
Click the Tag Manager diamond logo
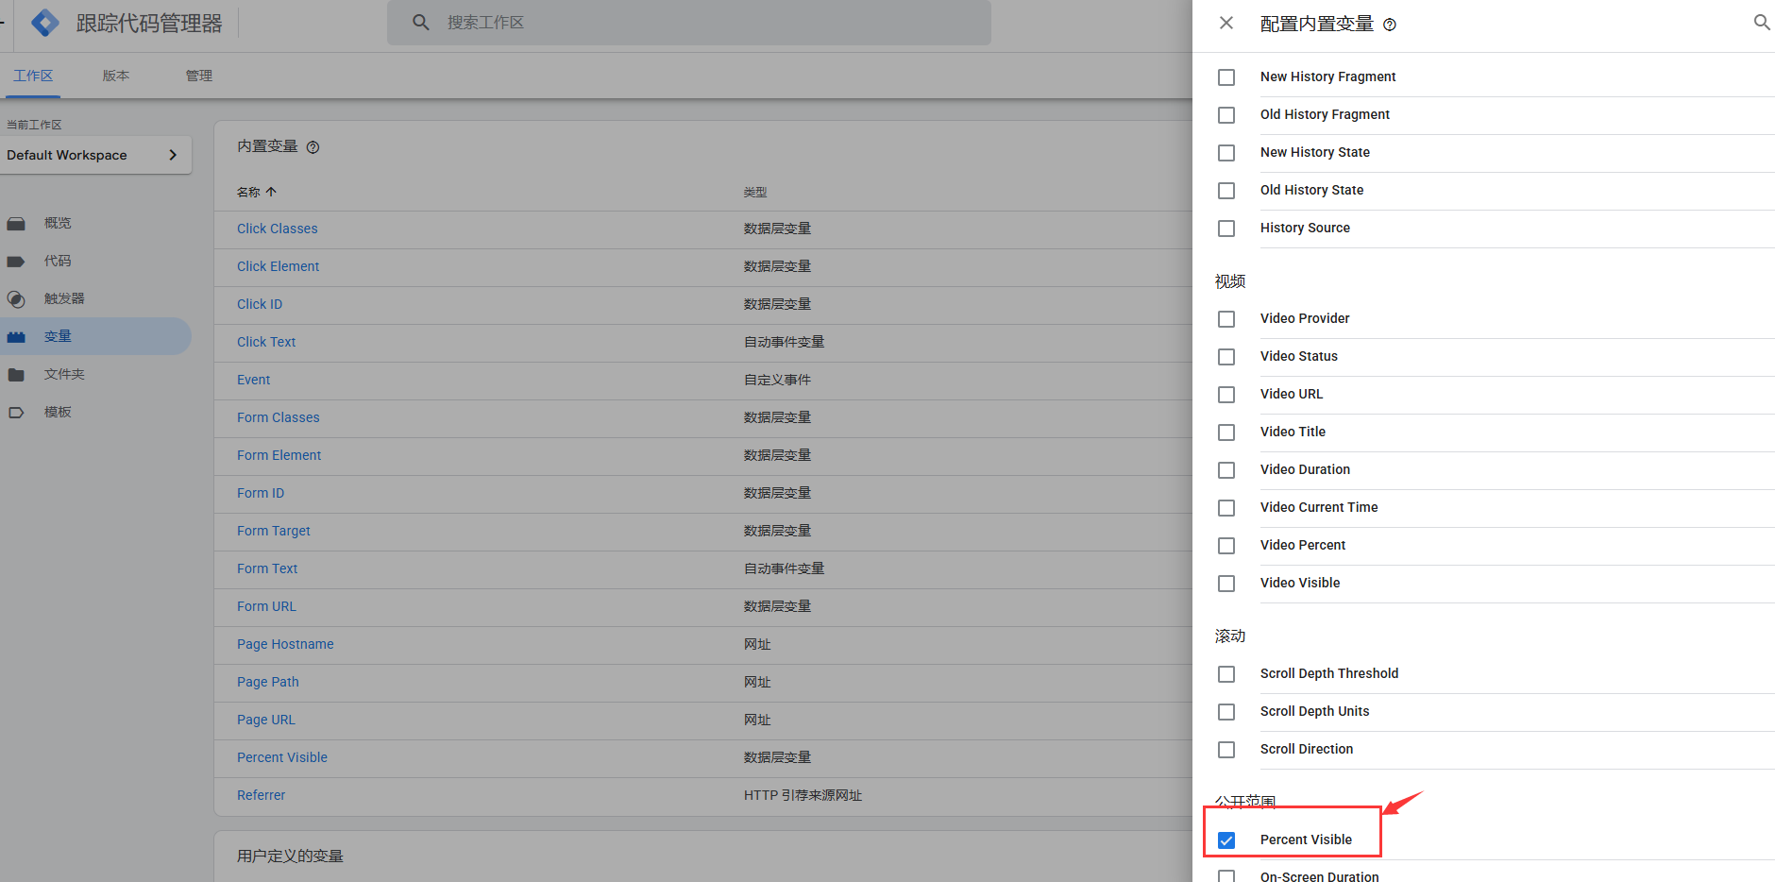click(44, 23)
